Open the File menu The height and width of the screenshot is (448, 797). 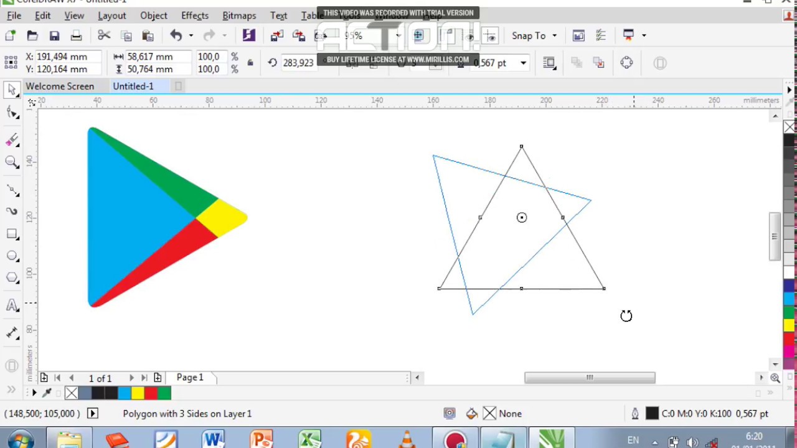click(14, 16)
